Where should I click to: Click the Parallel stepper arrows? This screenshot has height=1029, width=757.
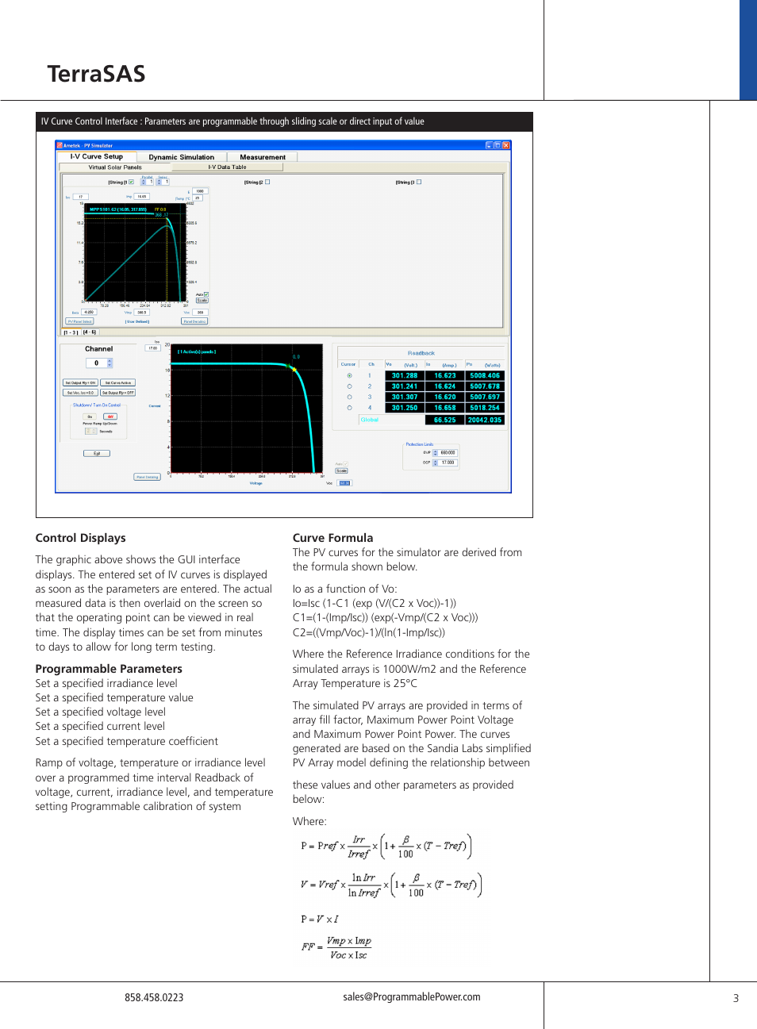click(x=144, y=182)
